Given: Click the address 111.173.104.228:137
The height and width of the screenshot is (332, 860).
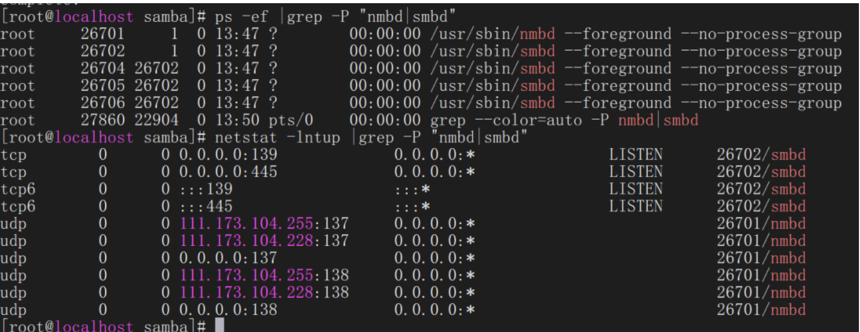Looking at the screenshot, I should 264,241.
